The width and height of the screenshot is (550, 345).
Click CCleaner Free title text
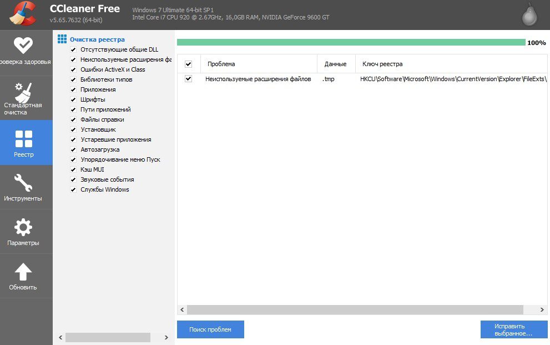tap(85, 8)
